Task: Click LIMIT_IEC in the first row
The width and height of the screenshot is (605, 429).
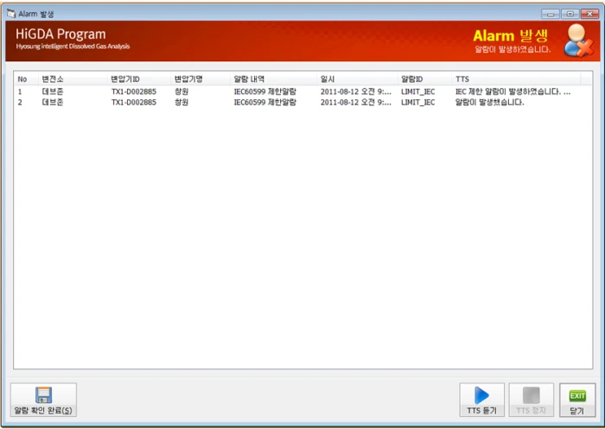Action: (417, 91)
